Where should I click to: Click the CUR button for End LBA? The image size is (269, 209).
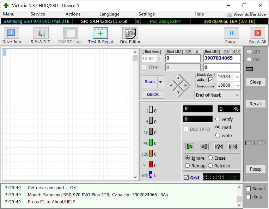(x=226, y=51)
